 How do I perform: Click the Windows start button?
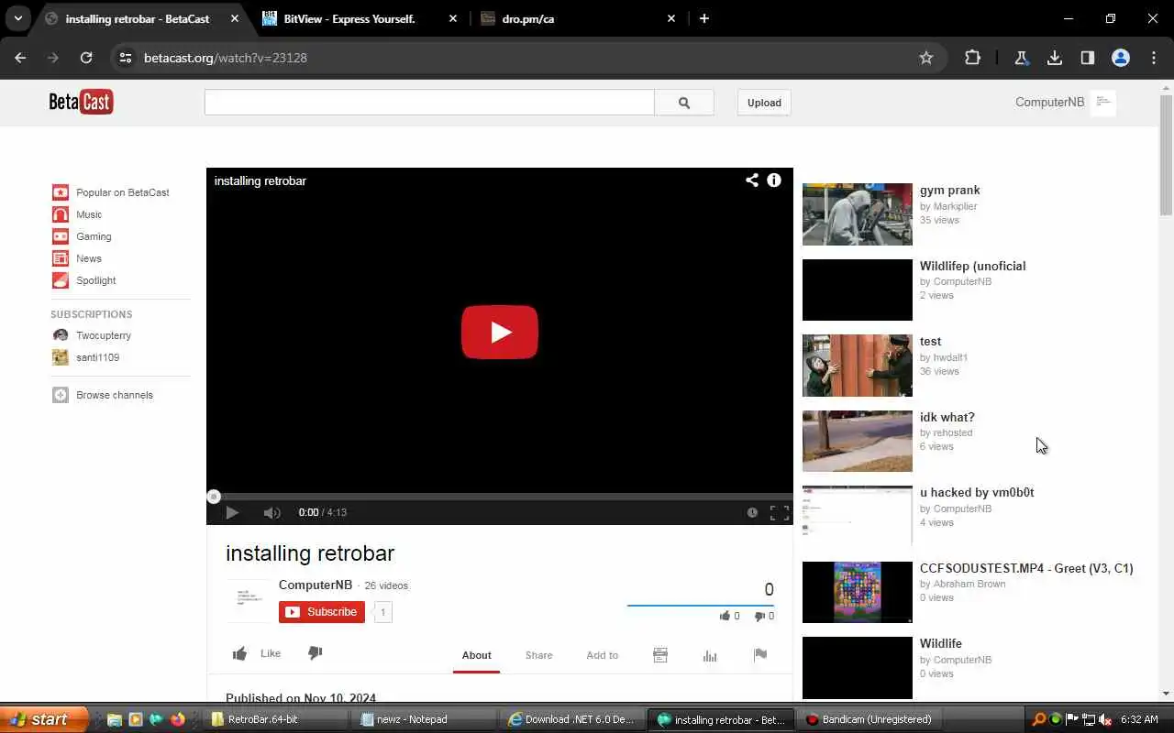(x=44, y=719)
